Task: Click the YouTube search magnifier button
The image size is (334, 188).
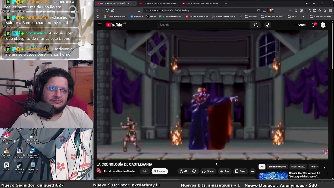Action: coord(256,25)
